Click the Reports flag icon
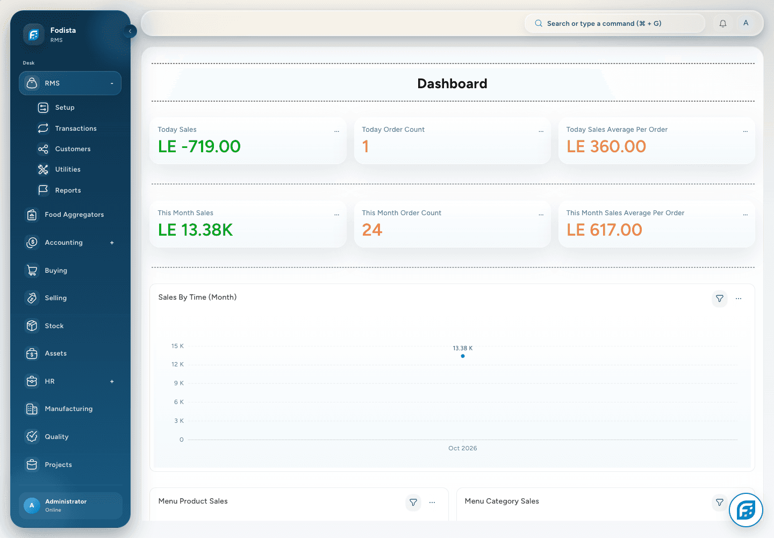 43,190
